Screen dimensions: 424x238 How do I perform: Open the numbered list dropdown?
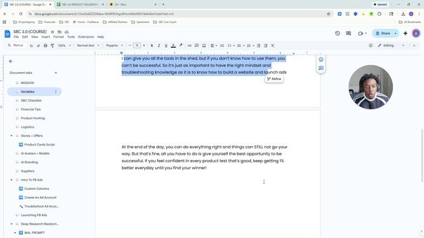pos(250,46)
